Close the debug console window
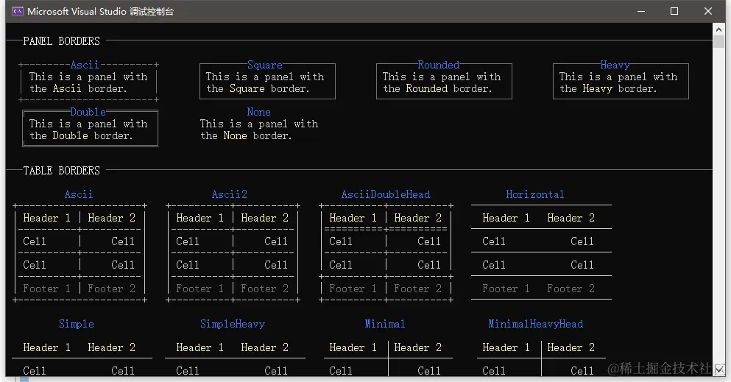Screen dimensions: 731x382 pos(707,11)
